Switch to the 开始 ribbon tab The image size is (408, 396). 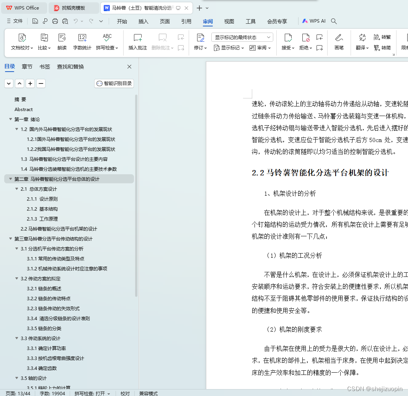point(122,21)
